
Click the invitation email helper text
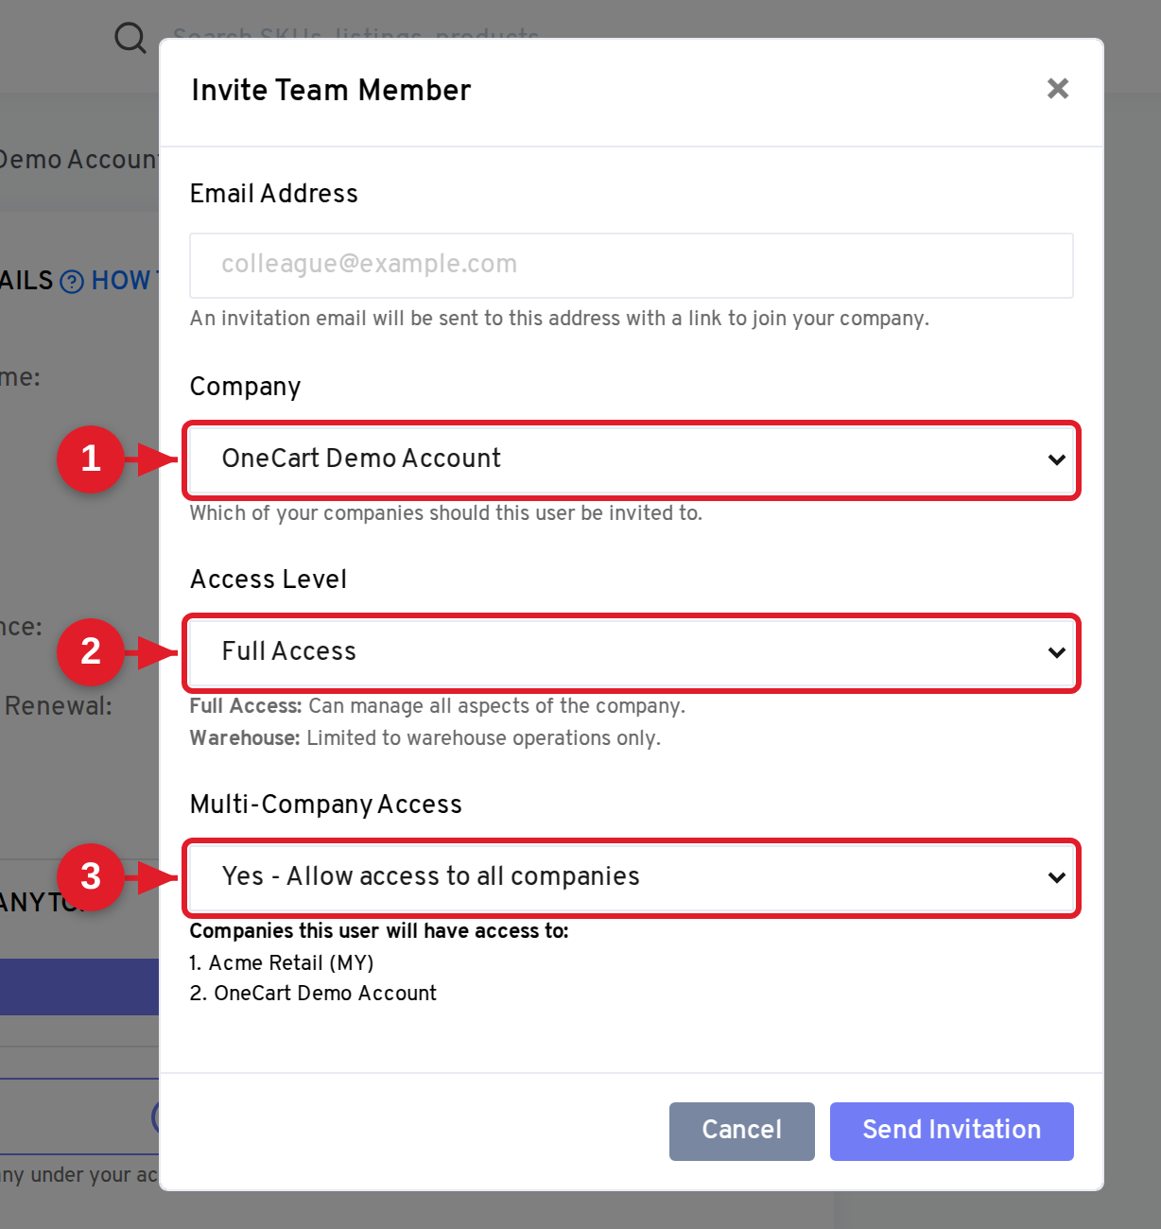pyautogui.click(x=560, y=319)
